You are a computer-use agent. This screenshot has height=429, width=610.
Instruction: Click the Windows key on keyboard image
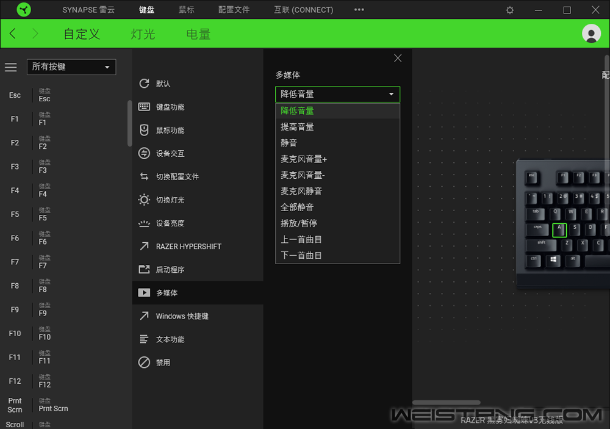tap(553, 261)
